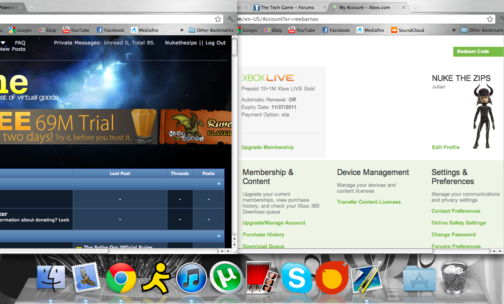Open Download Queue link
The width and height of the screenshot is (504, 304).
(263, 246)
